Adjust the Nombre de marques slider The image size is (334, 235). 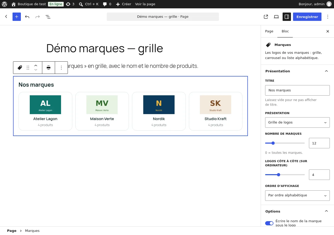285,143
